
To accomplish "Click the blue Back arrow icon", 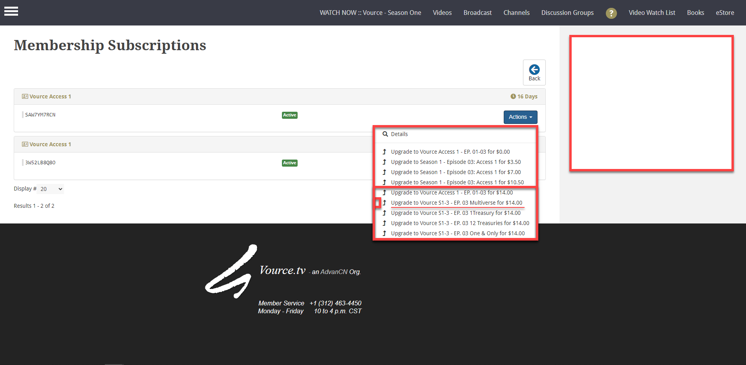I will 534,69.
